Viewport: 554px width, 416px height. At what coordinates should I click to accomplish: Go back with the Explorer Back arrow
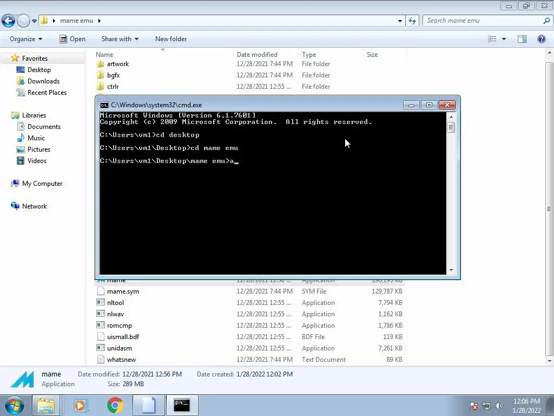point(9,21)
